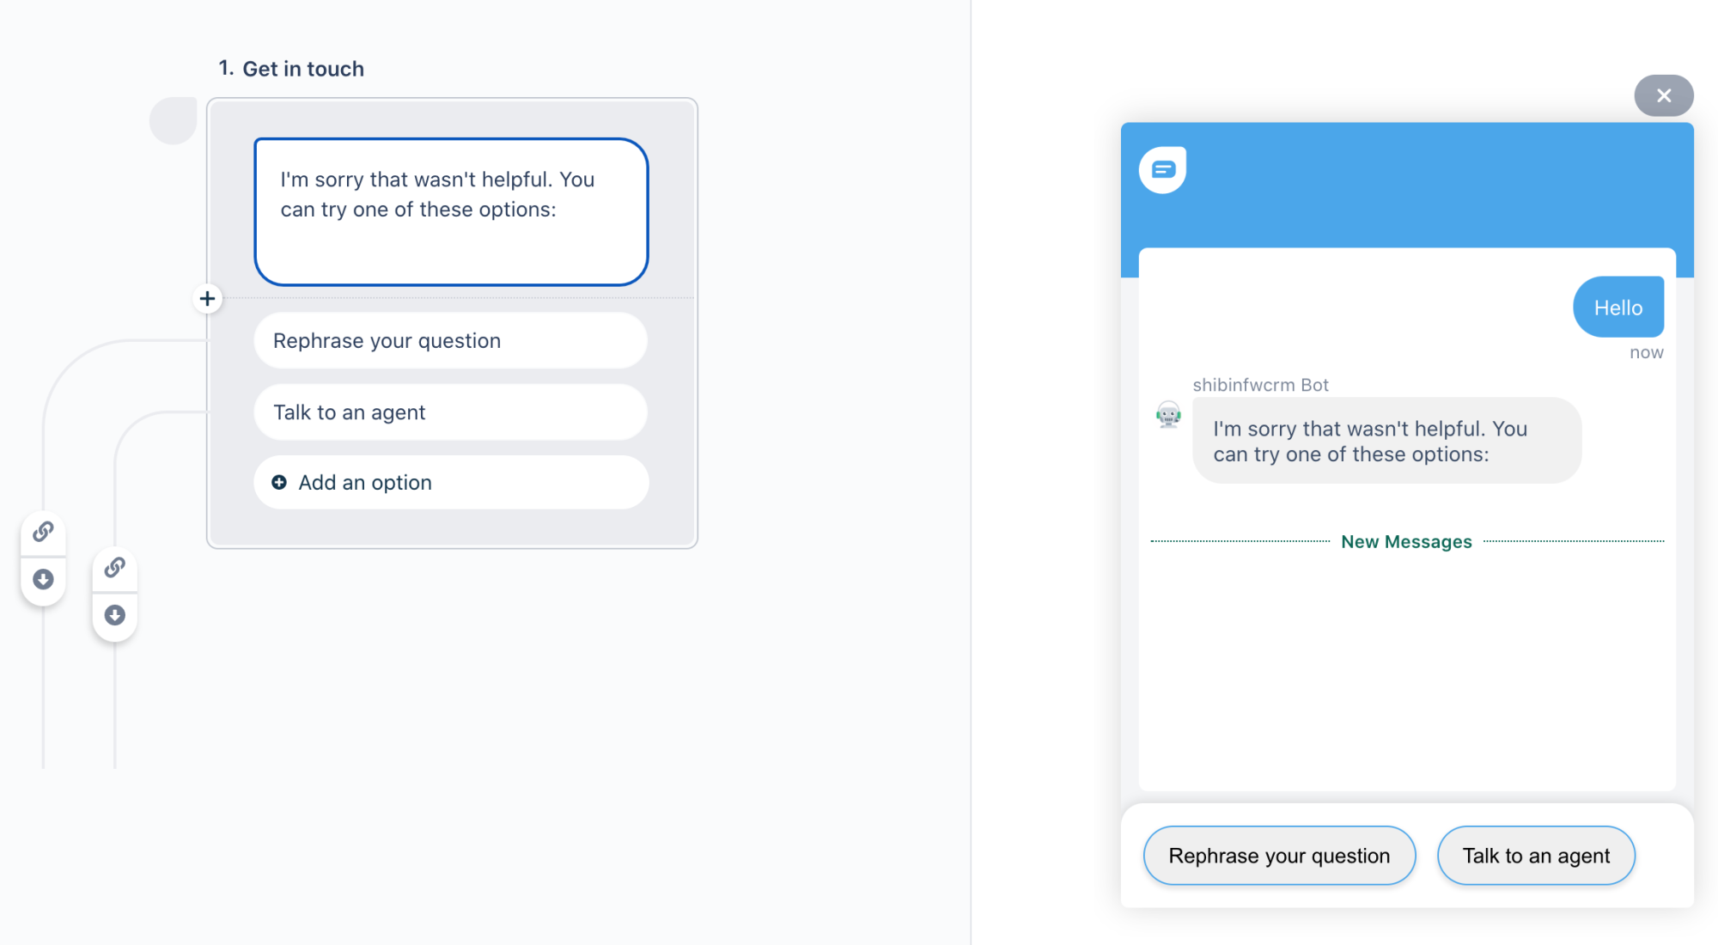Image resolution: width=1718 pixels, height=945 pixels.
Task: Click the down arrow on the Talk to an agent branch
Action: point(114,615)
